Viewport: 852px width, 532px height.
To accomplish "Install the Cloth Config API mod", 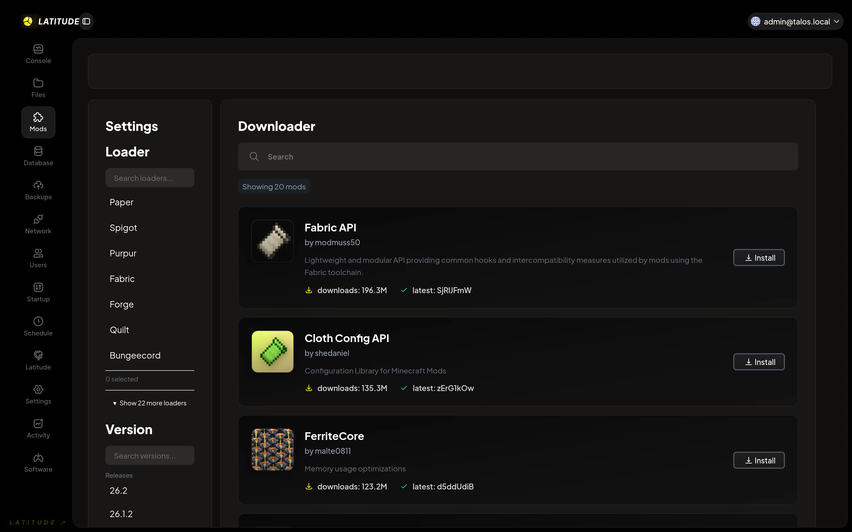I will 759,362.
